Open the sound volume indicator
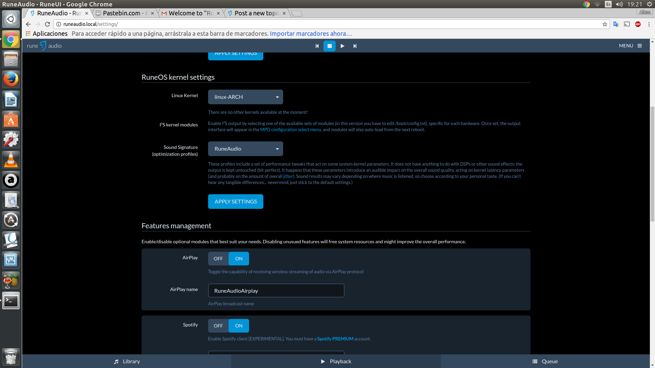Screen dimensions: 655x368 pyautogui.click(x=619, y=4)
